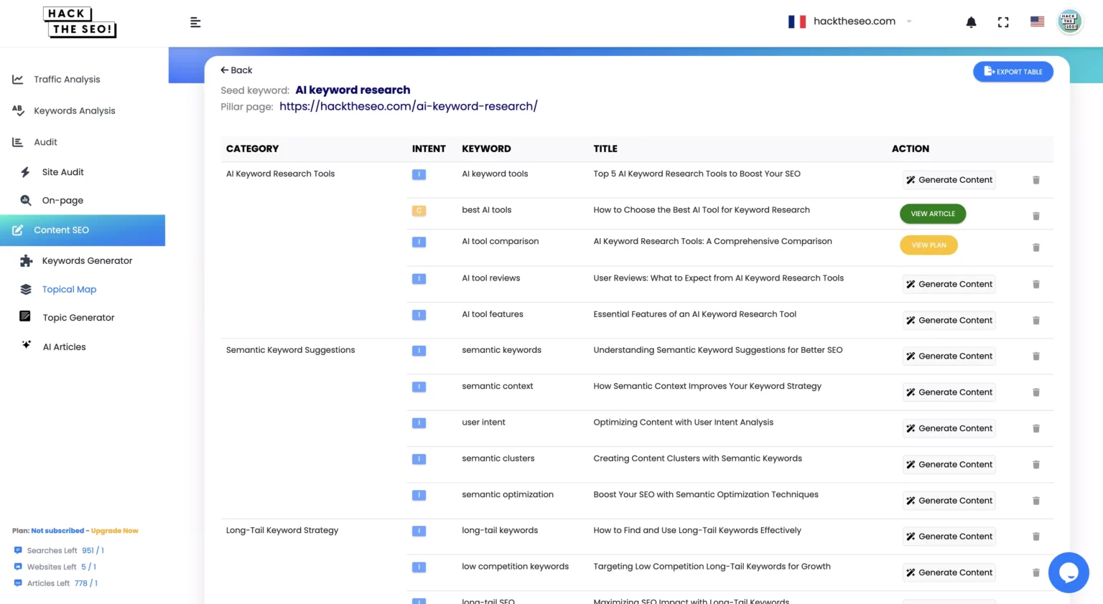Delete the semantic context row

(x=1035, y=392)
